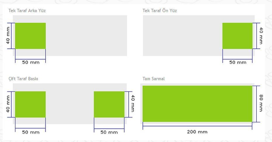Click 50 mm label under left Çift Taraf rectangle

click(x=31, y=132)
